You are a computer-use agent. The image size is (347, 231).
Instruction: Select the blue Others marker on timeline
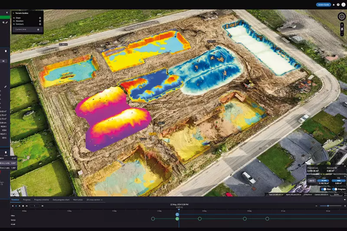(x=177, y=215)
